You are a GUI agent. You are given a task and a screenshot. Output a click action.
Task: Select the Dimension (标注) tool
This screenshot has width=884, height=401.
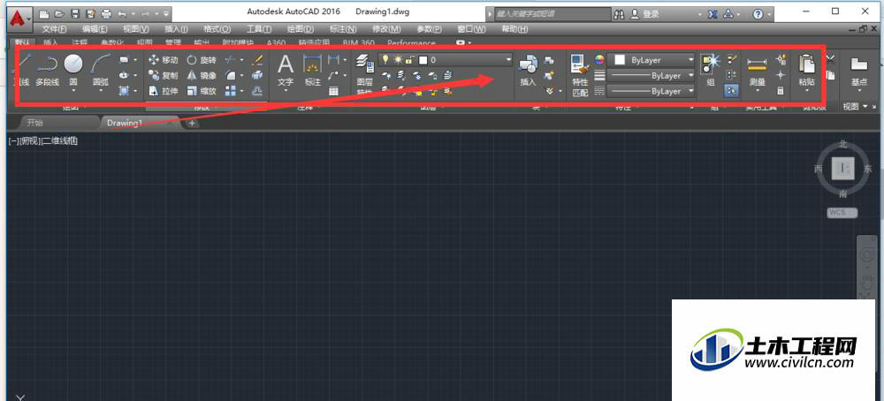312,71
